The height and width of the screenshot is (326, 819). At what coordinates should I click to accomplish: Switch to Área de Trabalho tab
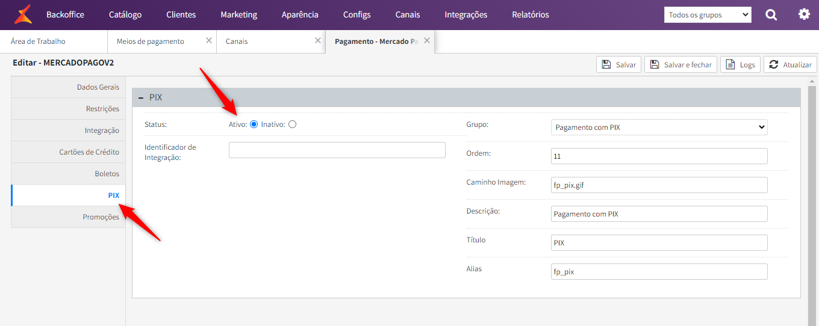tap(54, 42)
